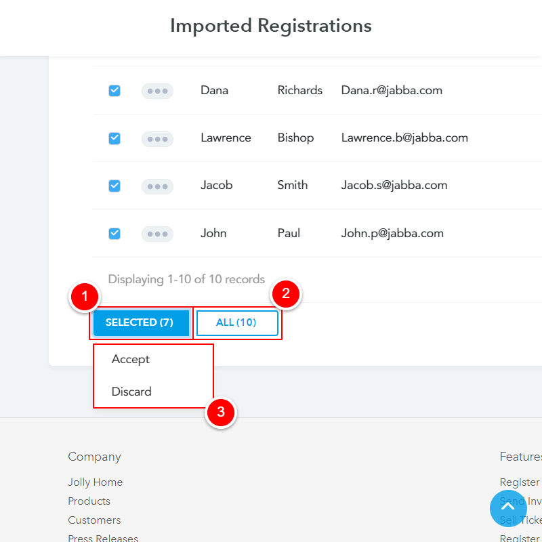Open the SELECTED (7) actions dropdown
Viewport: 542px width, 542px height.
140,322
